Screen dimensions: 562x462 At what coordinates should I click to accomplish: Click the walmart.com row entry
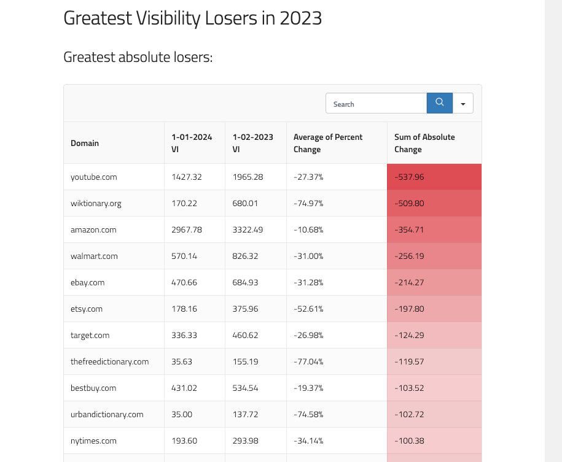point(94,256)
